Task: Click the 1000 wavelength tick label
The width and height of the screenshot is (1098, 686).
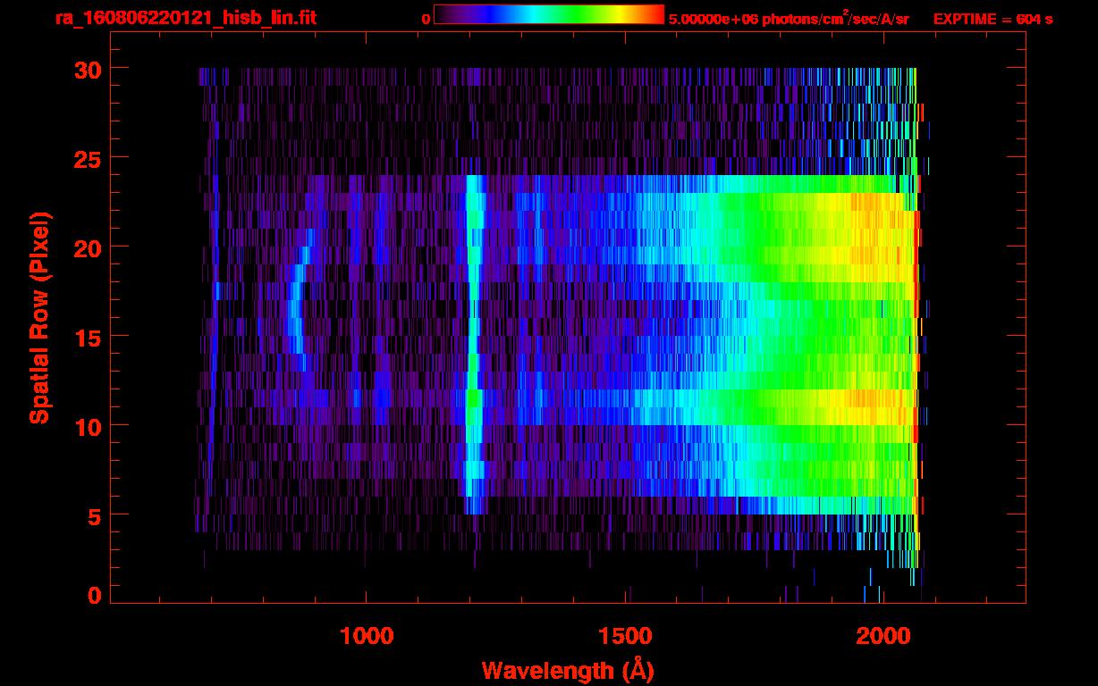Action: pyautogui.click(x=367, y=636)
